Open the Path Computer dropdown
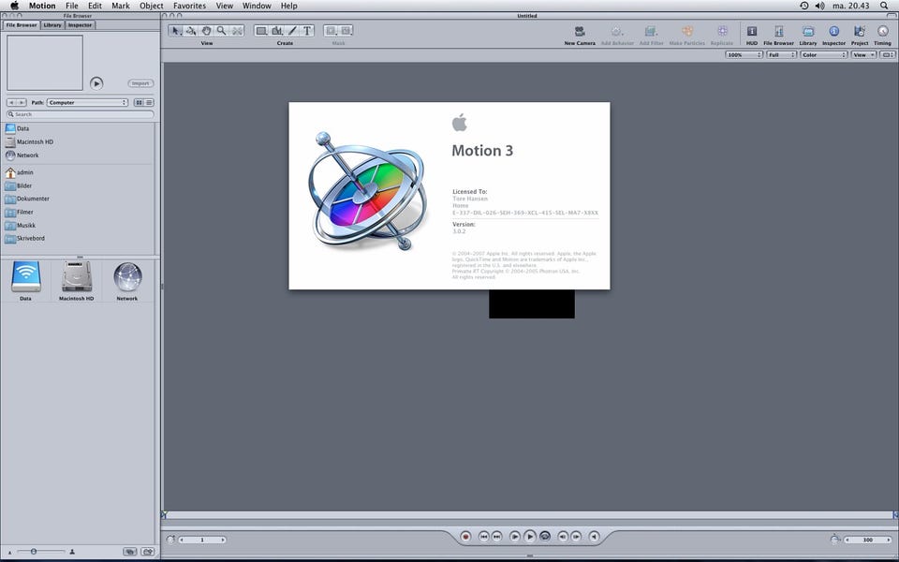The height and width of the screenshot is (562, 899). (87, 103)
